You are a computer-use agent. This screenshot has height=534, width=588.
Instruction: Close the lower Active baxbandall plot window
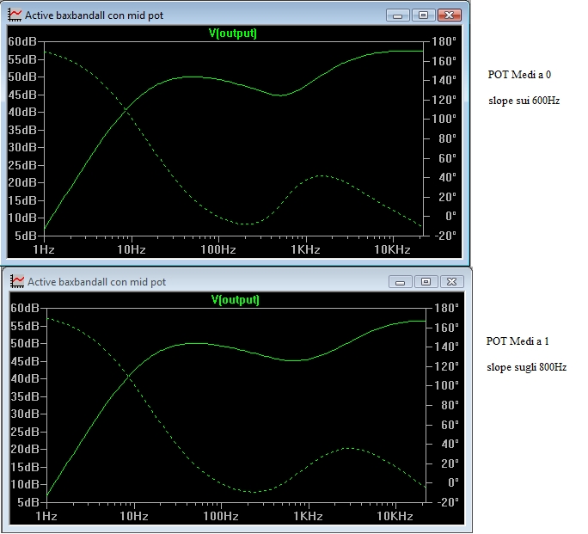[451, 281]
